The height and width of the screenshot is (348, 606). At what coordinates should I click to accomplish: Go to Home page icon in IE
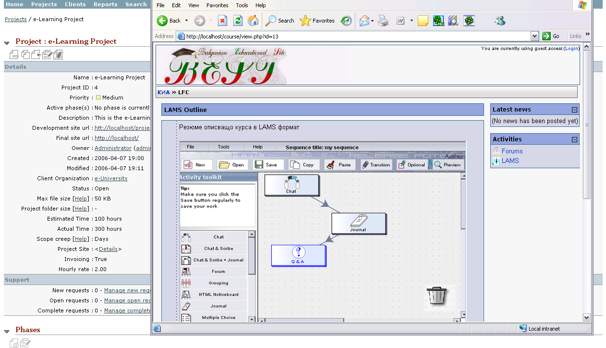click(253, 21)
